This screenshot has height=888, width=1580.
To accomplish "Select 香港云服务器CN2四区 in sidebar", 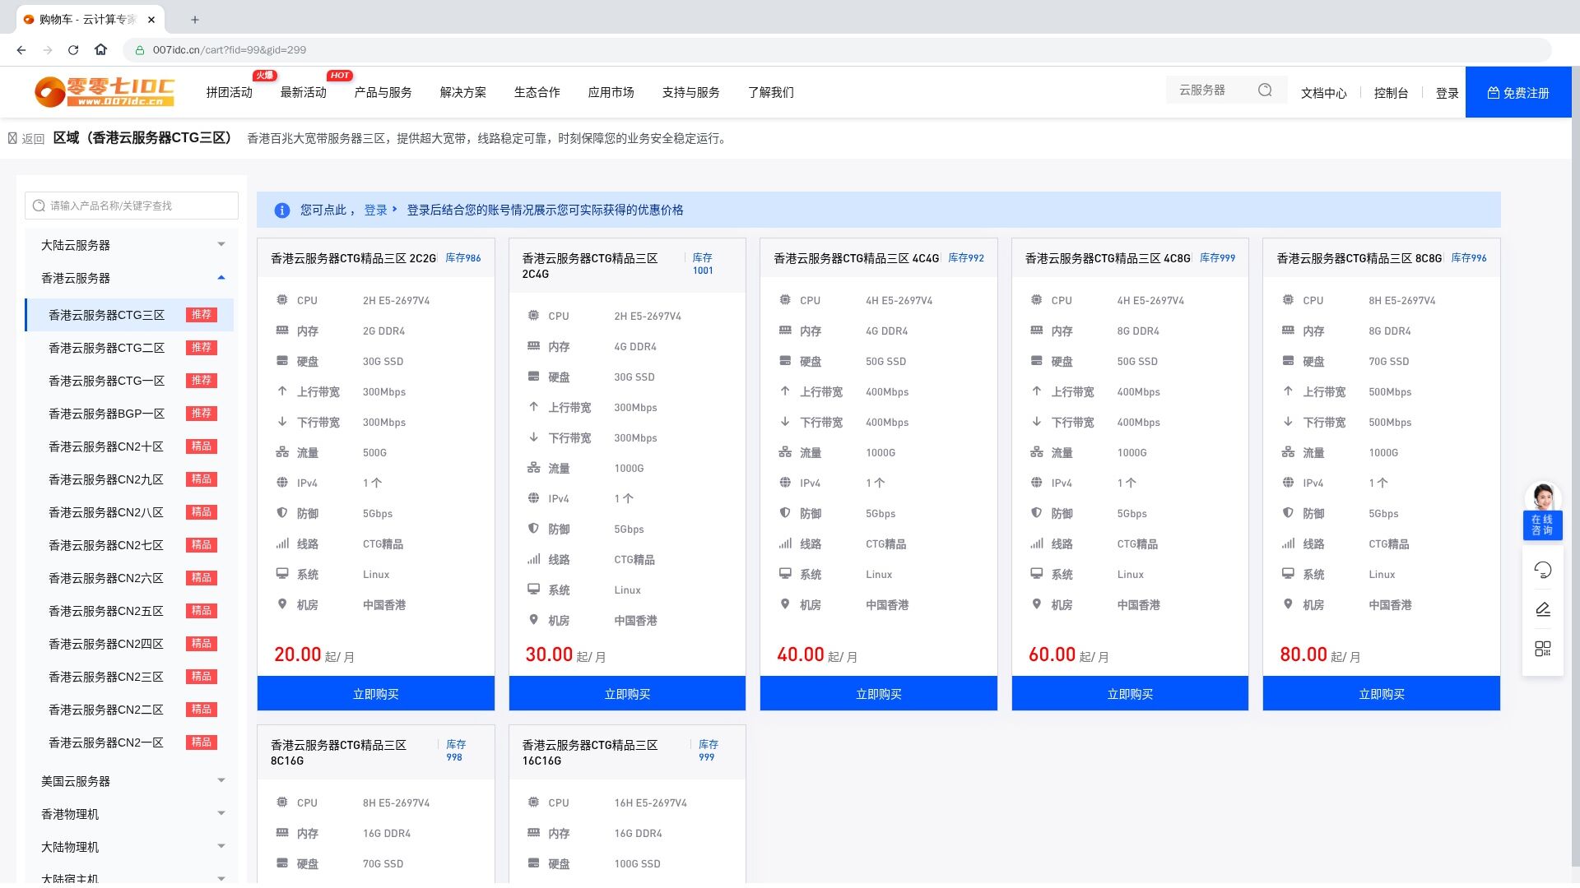I will click(x=130, y=644).
